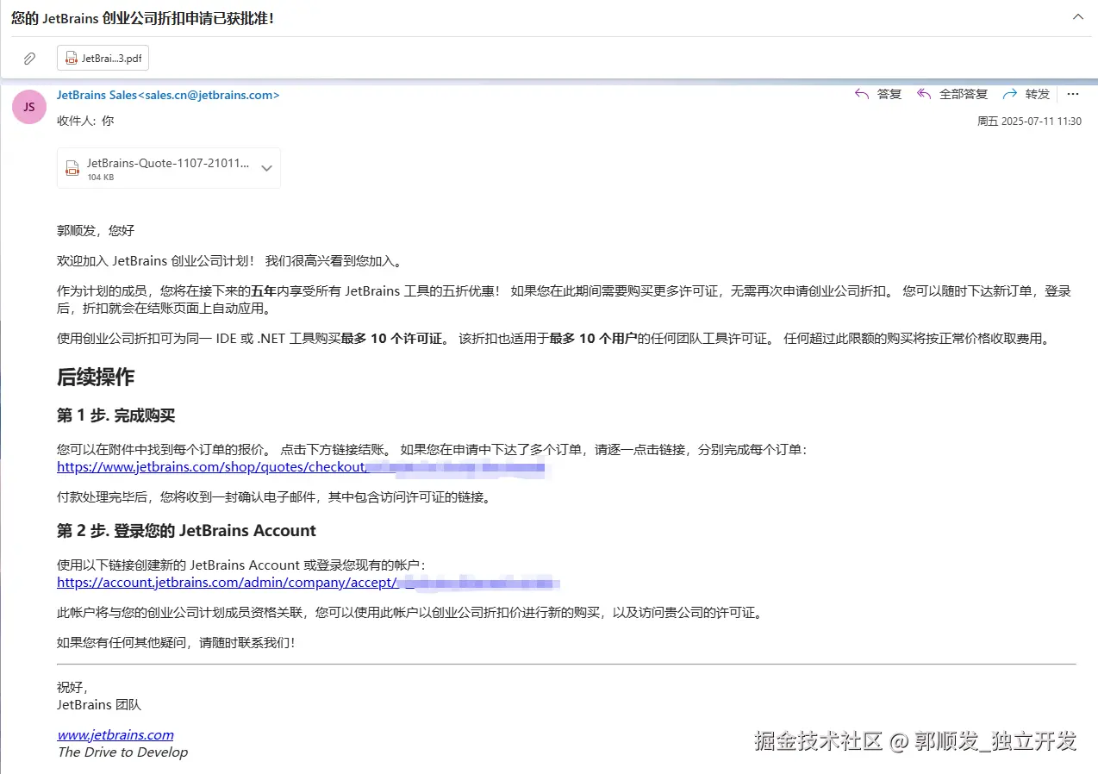This screenshot has height=774, width=1098.
Task: Click the 转发 forward action
Action: coord(1036,94)
